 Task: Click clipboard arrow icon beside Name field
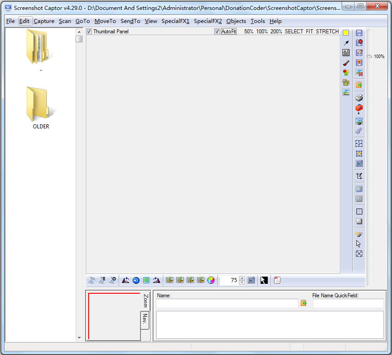point(303,303)
